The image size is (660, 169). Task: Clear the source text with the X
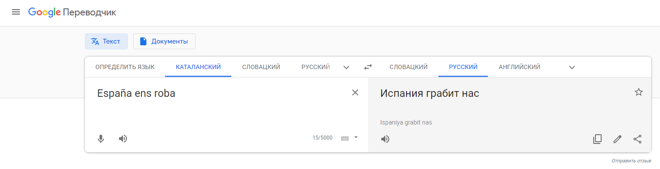tap(355, 92)
